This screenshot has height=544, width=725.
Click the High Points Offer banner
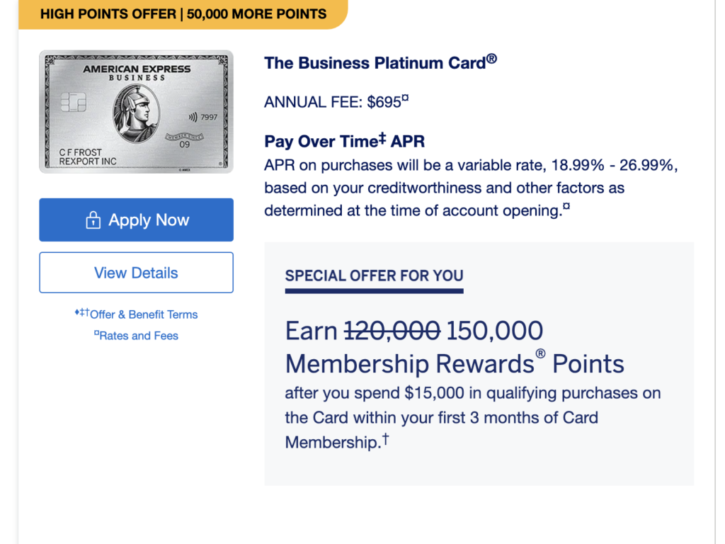(x=183, y=14)
